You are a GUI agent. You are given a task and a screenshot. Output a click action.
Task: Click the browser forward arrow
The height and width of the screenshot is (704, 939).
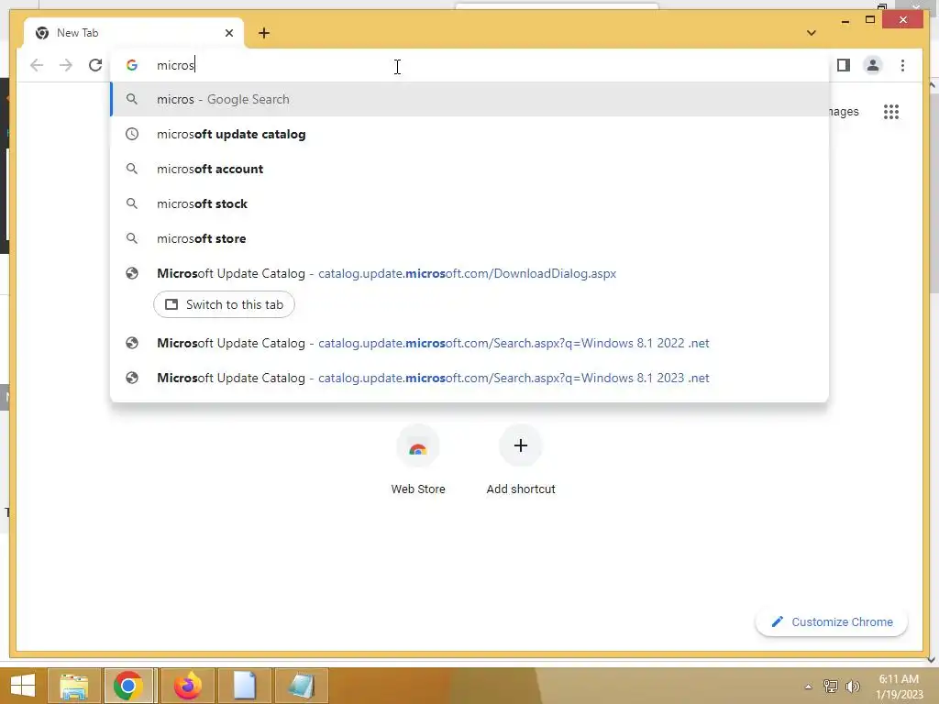click(66, 65)
